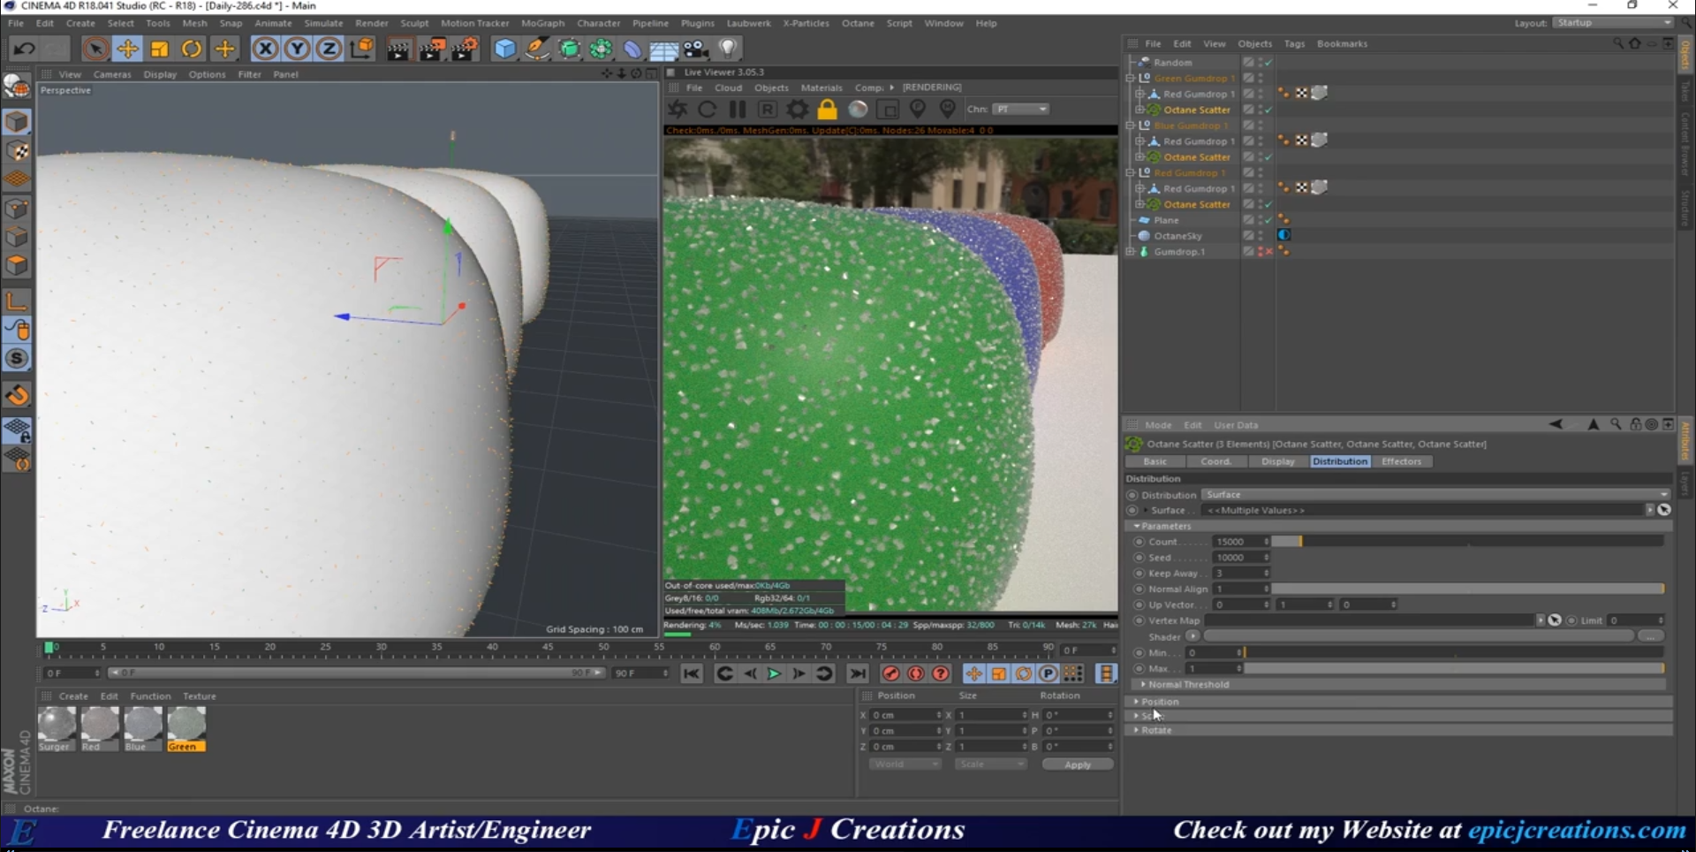1696x852 pixels.
Task: Select the Live Selection cursor tool
Action: point(95,49)
